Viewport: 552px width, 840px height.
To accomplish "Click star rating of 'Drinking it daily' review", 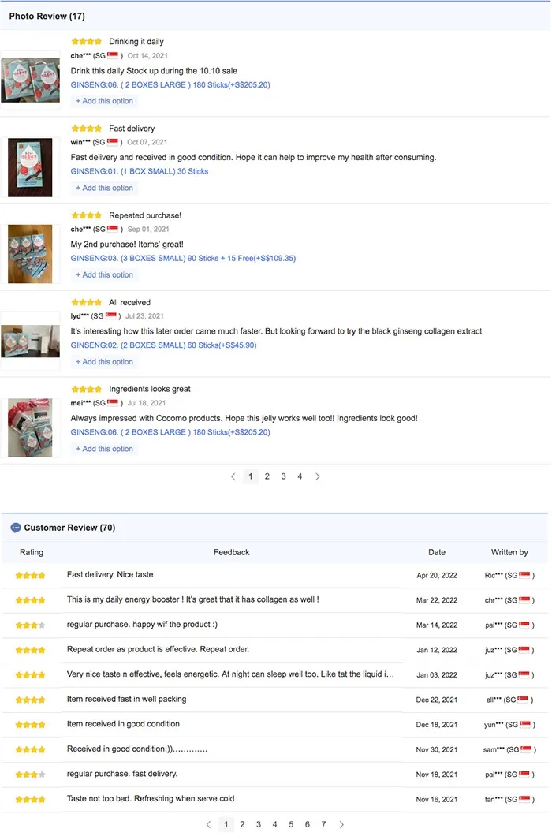I will (x=86, y=42).
